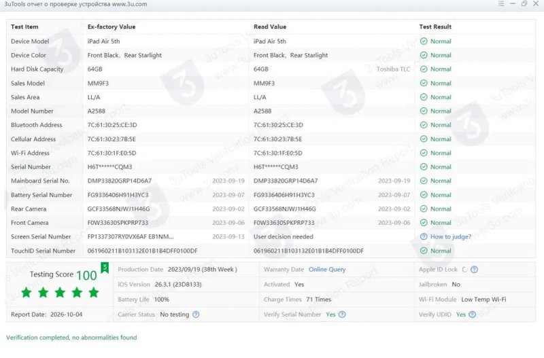The image size is (544, 358).
Task: Click the Read Value column header
Action: click(270, 26)
